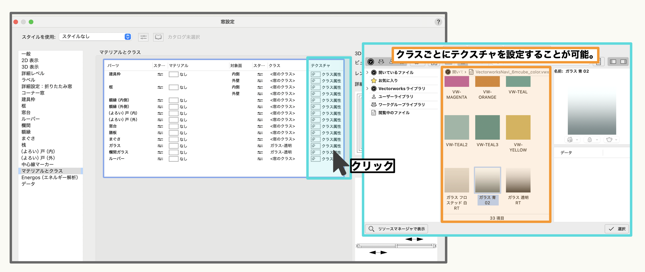645x272 pixels.
Task: Click the style settings sliders icon in toolbar
Action: [143, 37]
